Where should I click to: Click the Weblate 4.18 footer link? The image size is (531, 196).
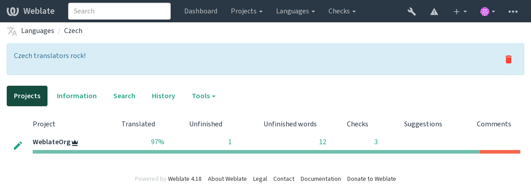coord(185,179)
